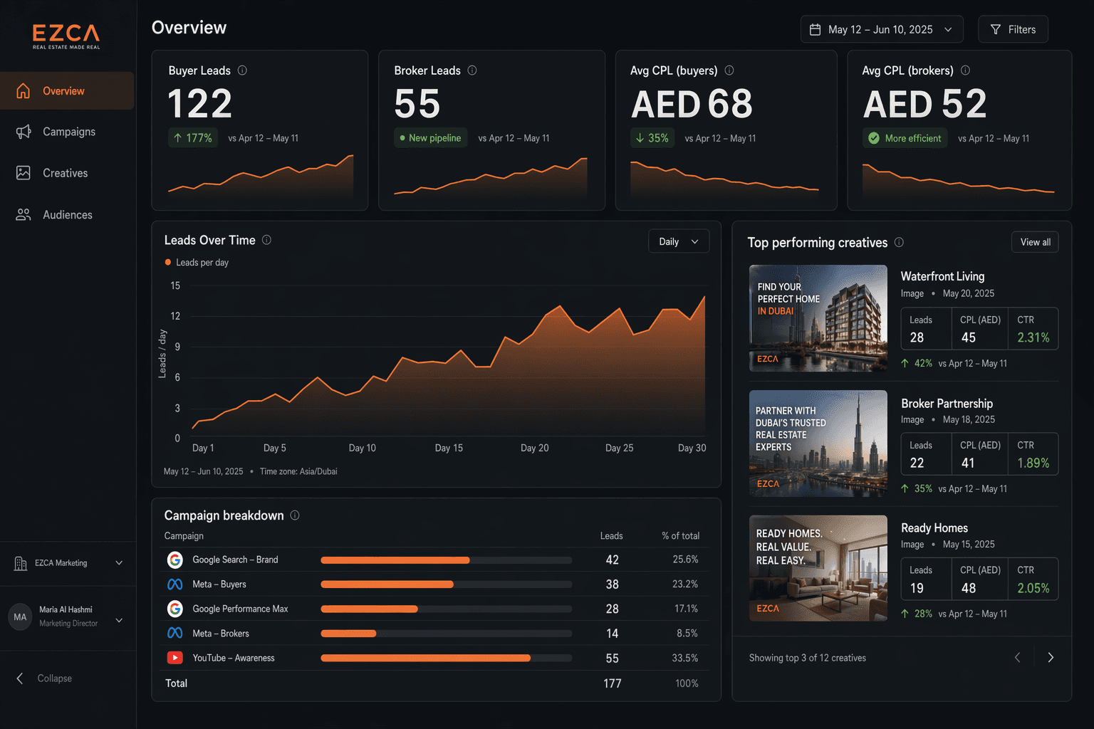Click the Meta icon beside Meta – Buyers
The height and width of the screenshot is (729, 1094).
coord(174,584)
